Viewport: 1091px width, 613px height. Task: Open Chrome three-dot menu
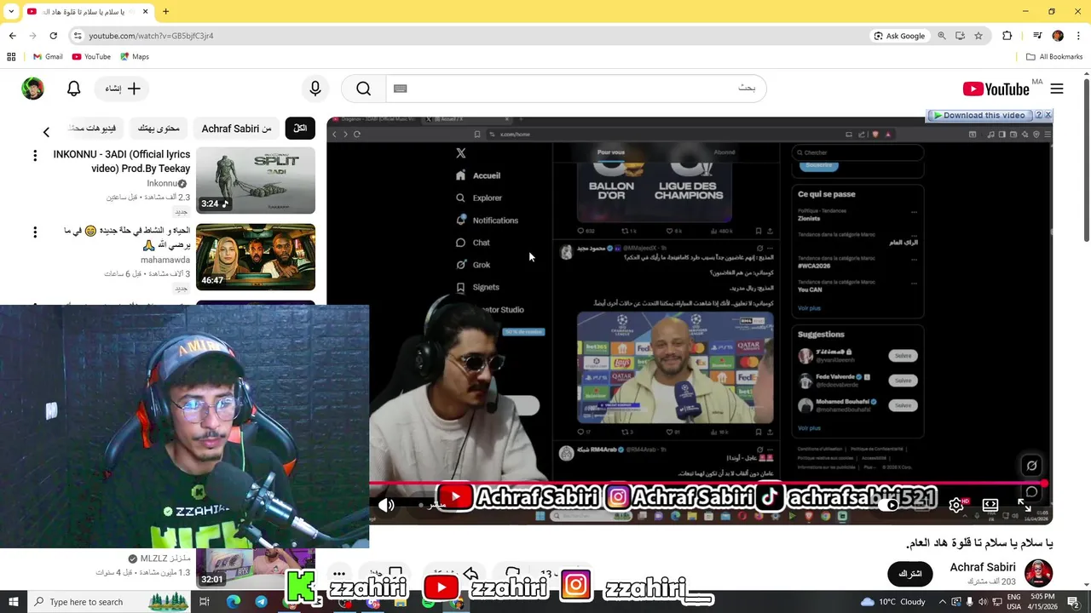(1077, 36)
